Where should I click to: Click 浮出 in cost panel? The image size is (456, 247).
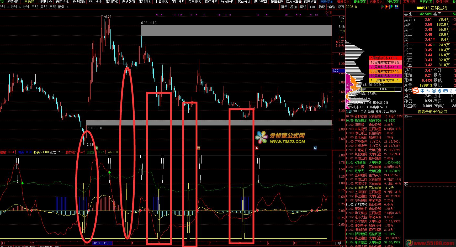click(x=385, y=111)
